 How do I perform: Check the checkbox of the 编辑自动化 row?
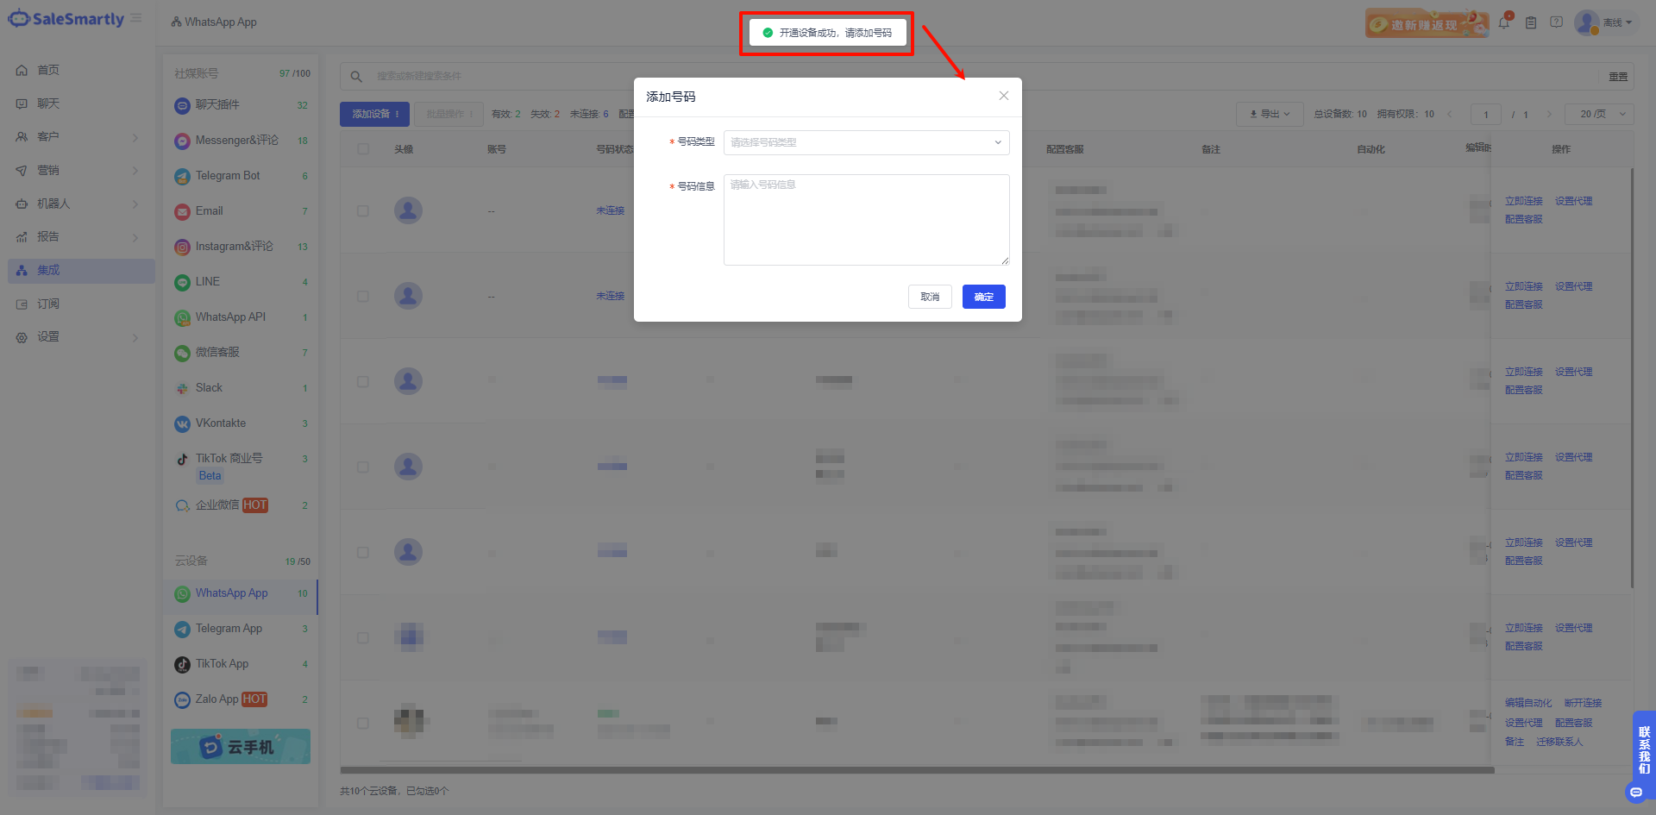pyautogui.click(x=363, y=723)
